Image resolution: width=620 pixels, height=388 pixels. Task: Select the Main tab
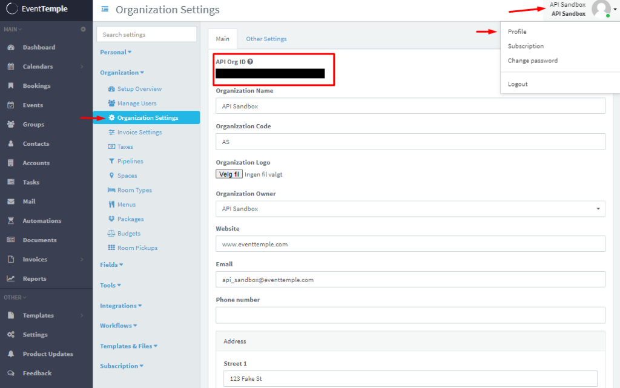(x=223, y=39)
